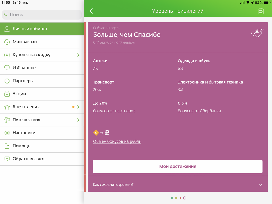The image size is (272, 204).
Task: Tap the Транспорт category label
Action: click(104, 82)
